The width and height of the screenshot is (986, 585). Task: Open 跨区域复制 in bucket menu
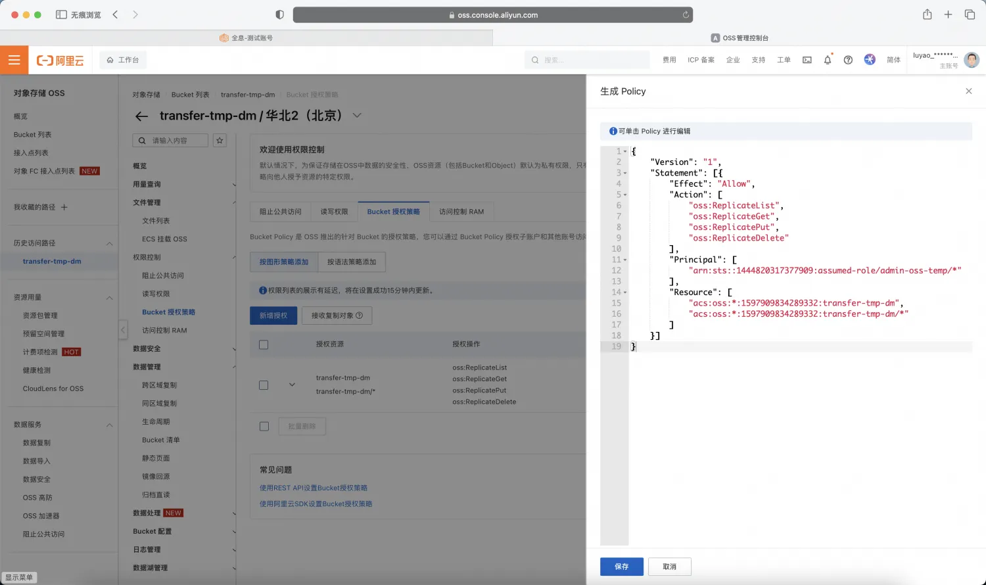[x=160, y=385]
